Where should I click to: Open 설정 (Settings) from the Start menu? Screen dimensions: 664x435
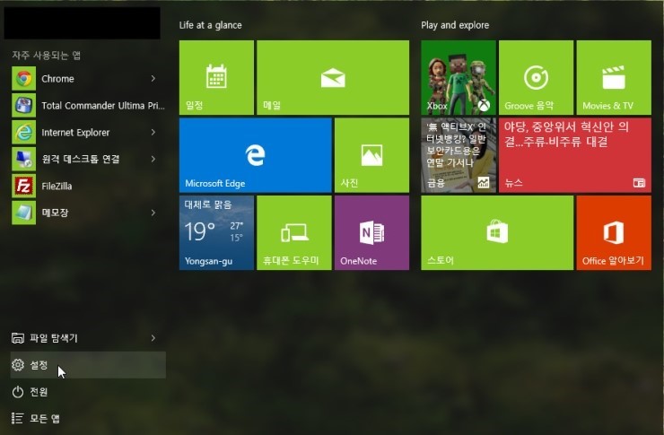pos(39,365)
